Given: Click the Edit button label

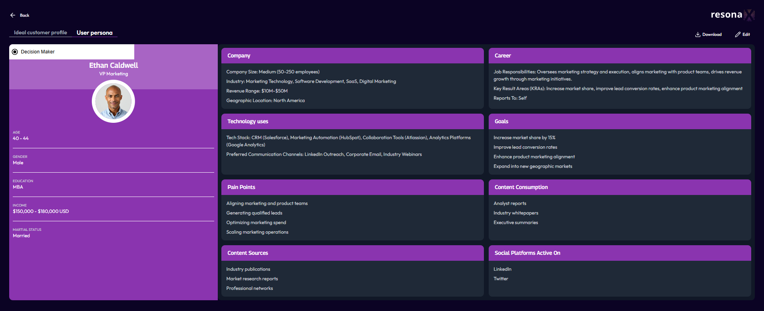Looking at the screenshot, I should click(746, 35).
